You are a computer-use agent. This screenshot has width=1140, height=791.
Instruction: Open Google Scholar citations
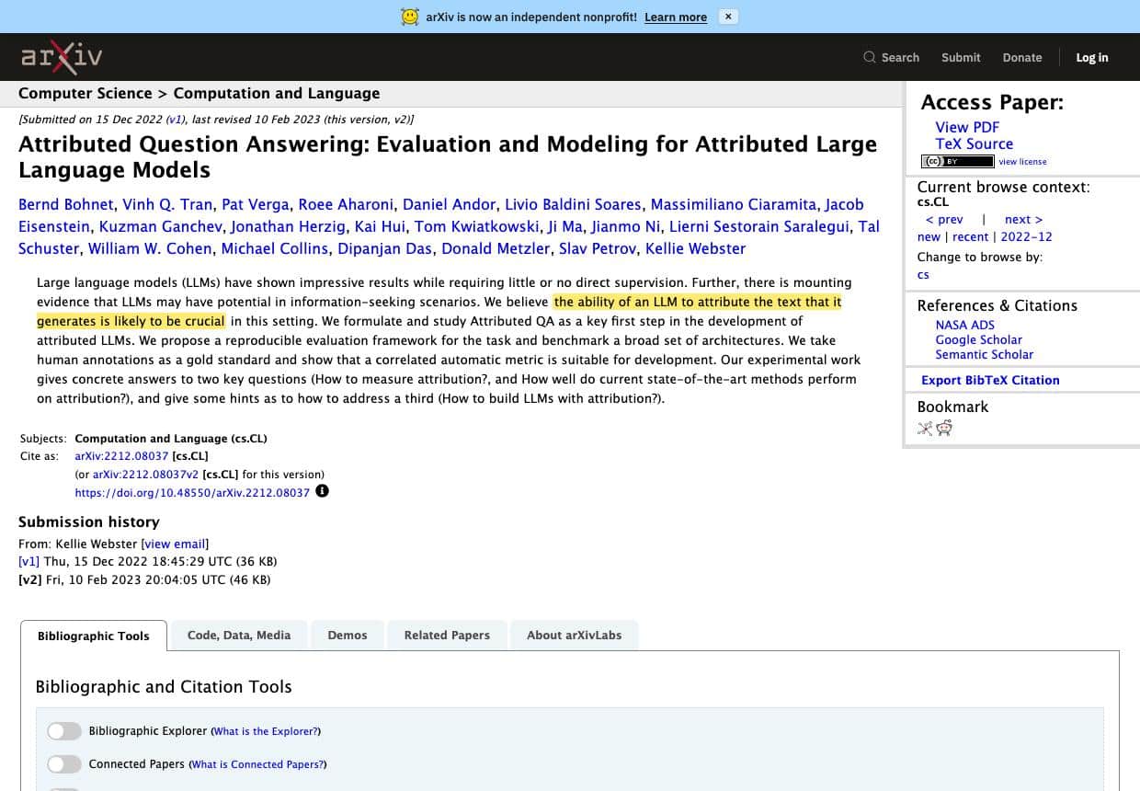(x=978, y=339)
